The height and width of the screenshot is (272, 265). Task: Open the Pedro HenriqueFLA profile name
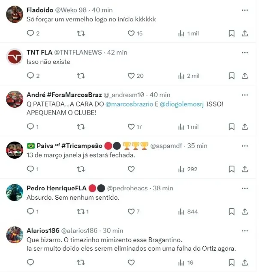tap(57, 188)
